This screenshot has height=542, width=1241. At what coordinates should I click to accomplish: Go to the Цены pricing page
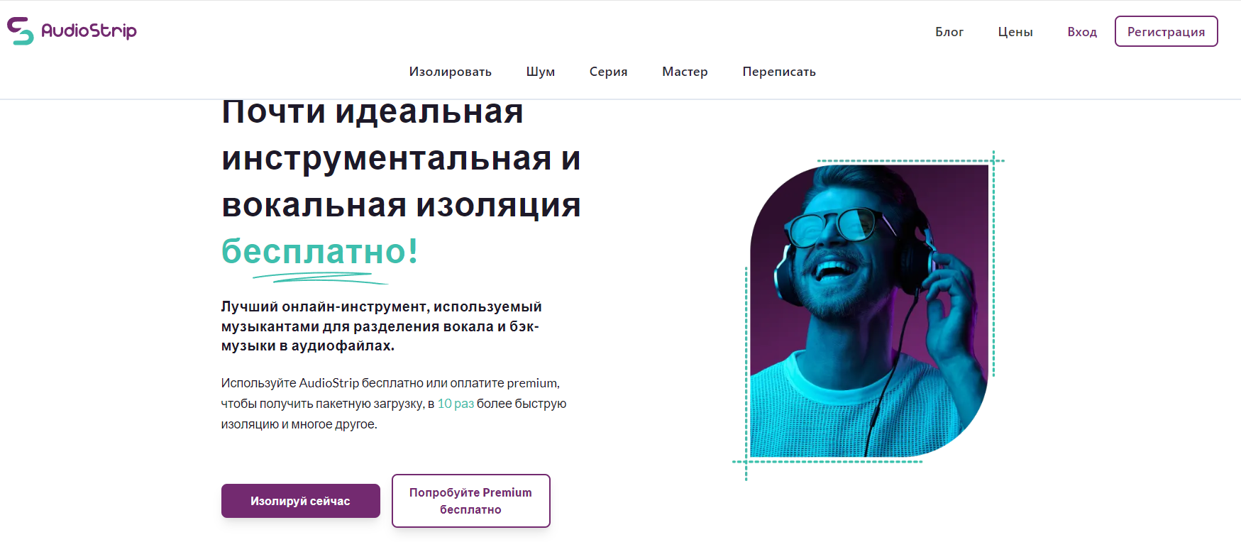tap(1015, 32)
